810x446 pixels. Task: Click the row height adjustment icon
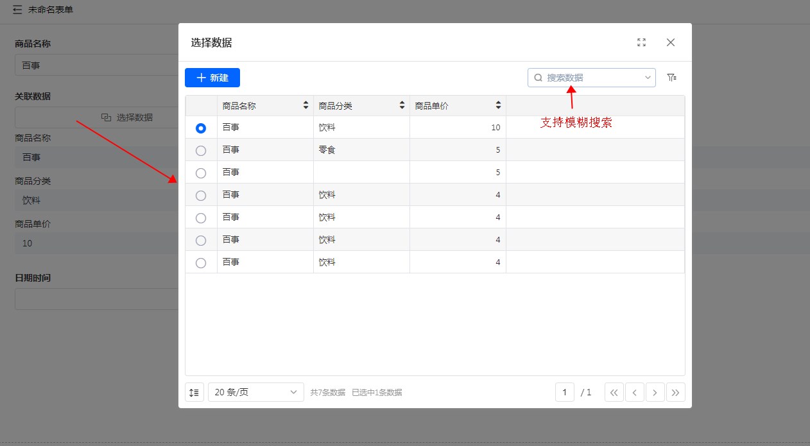coord(194,392)
